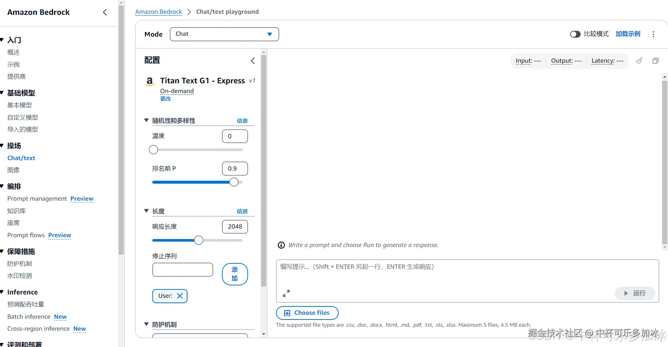668x347 pixels.
Task: Click the config panel scrollbar
Action: click(264, 170)
